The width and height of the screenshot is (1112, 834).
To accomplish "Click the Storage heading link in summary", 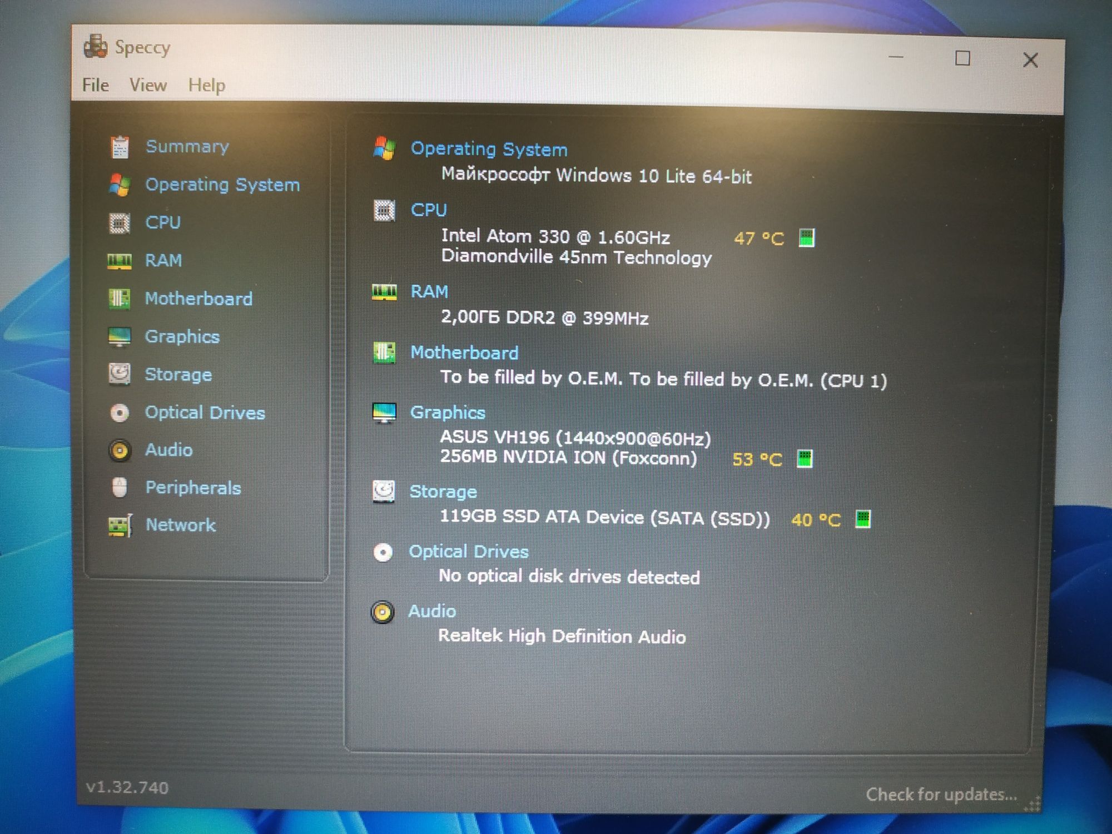I will click(443, 492).
